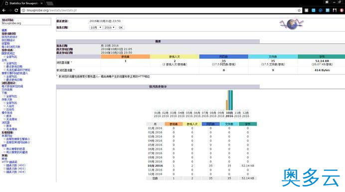The width and height of the screenshot is (345, 192).
Task: Click the AWStats globe logo
Action: point(292,24)
